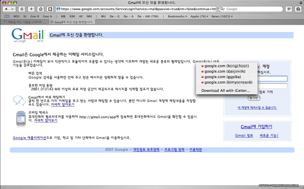Open the home page via house icon
Viewport: 304px width, 189px height.
click(x=40, y=9)
